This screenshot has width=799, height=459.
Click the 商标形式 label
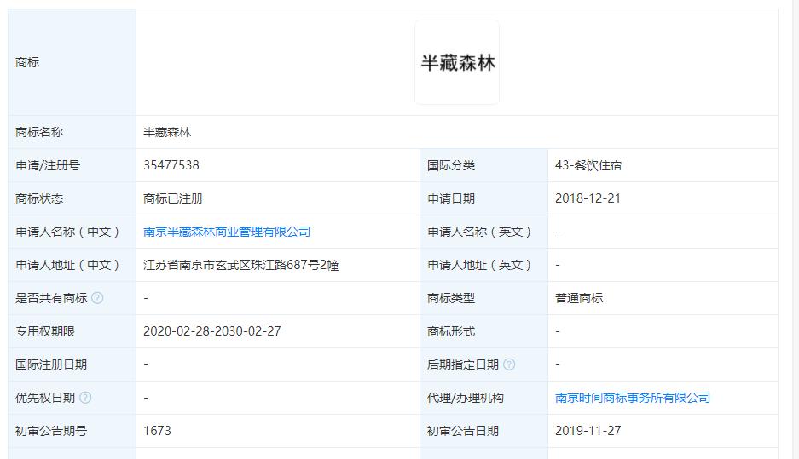click(451, 331)
